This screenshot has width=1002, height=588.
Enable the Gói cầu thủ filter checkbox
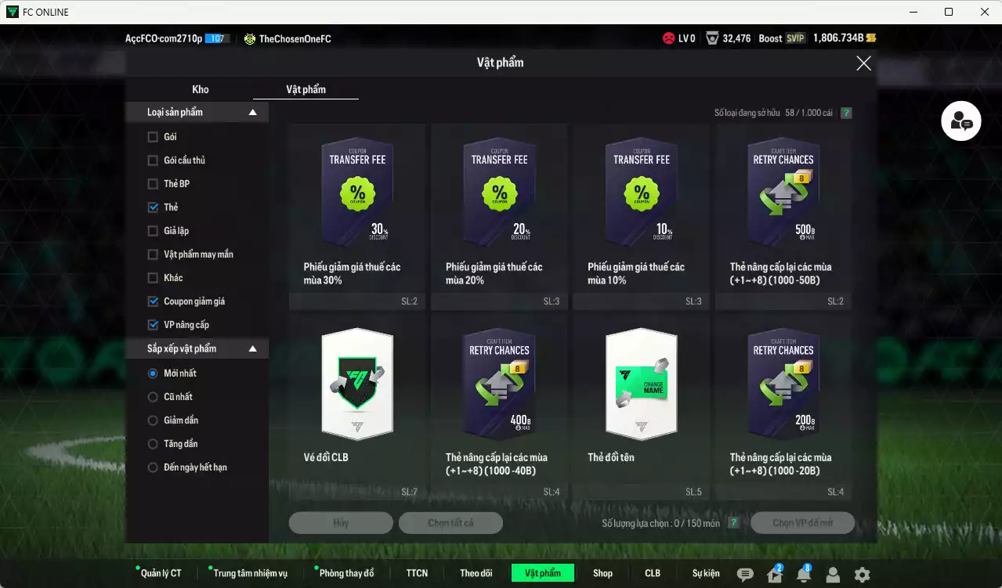pyautogui.click(x=153, y=161)
